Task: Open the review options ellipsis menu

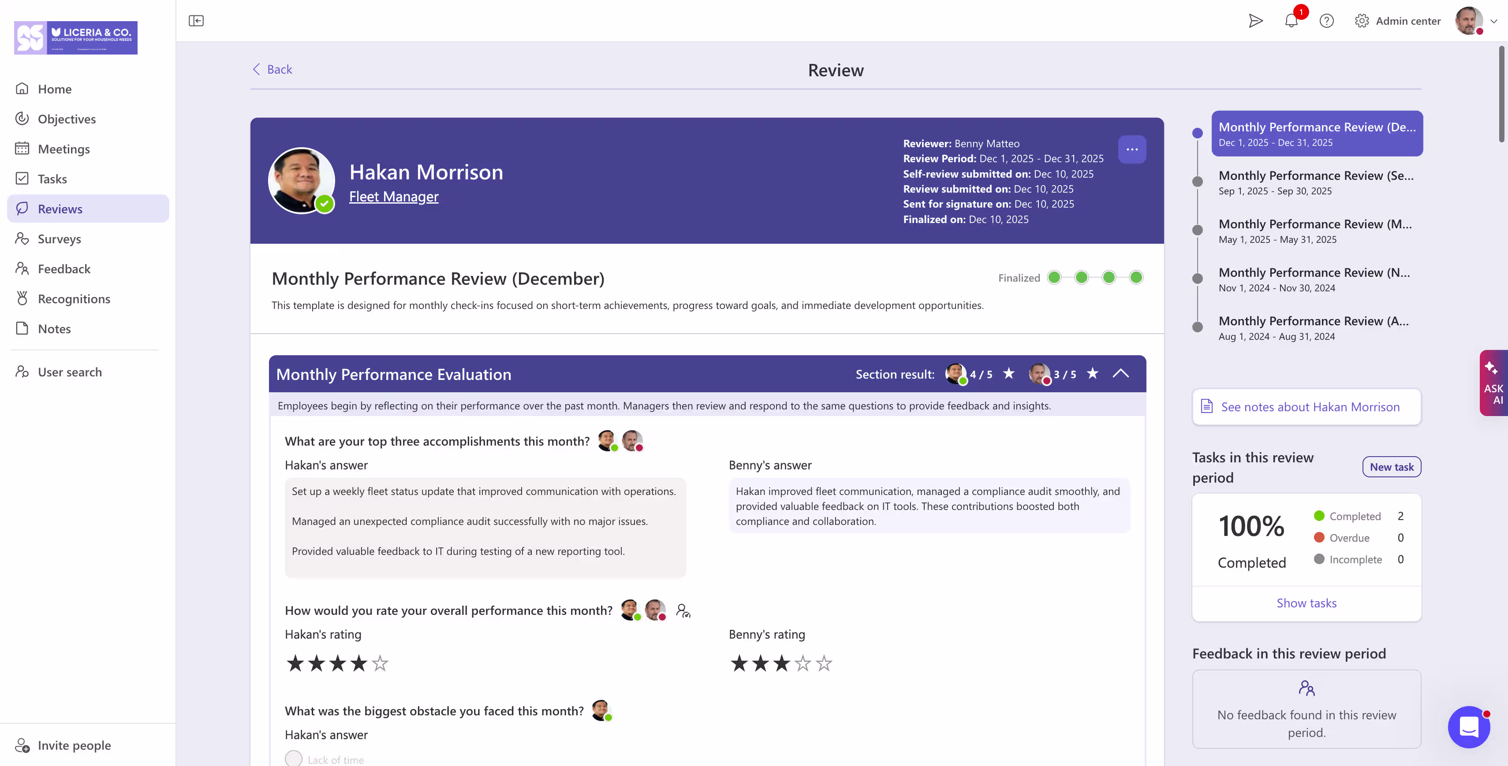Action: click(x=1132, y=149)
